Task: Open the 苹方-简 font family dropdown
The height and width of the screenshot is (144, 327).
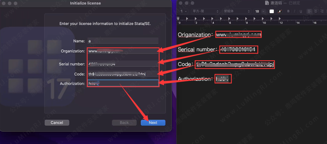Action: (x=205, y=11)
